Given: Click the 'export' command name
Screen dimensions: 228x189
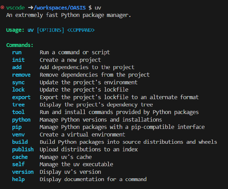Looking at the screenshot, I should pyautogui.click(x=21, y=97).
